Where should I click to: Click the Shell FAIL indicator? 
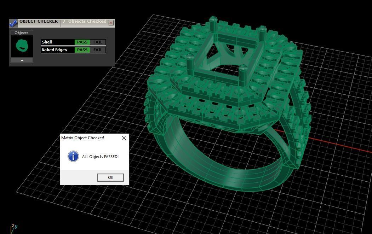click(98, 42)
